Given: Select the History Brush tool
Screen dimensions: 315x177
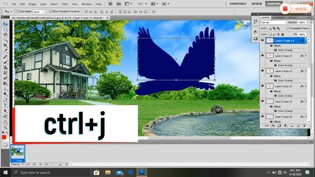Looking at the screenshot, I should pyautogui.click(x=5, y=72).
